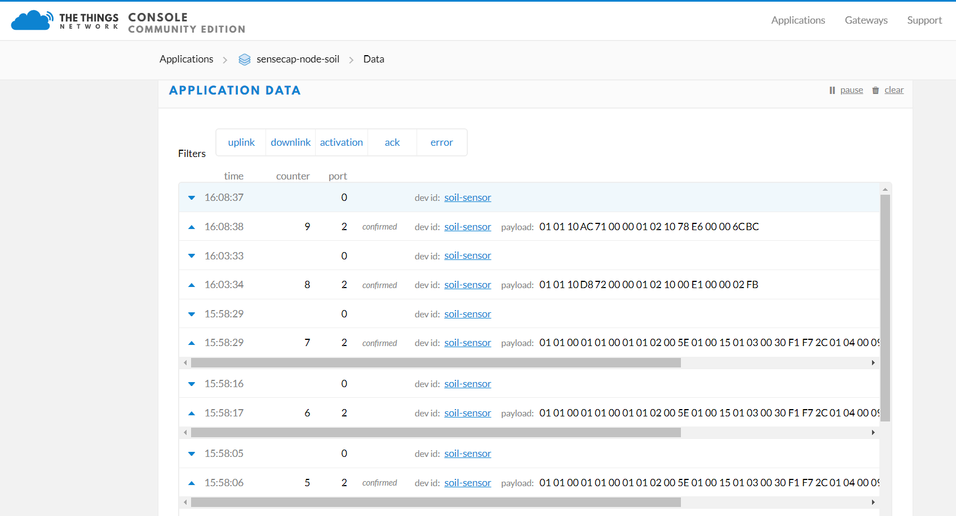956x516 pixels.
Task: Toggle the ack filter
Action: (x=392, y=142)
